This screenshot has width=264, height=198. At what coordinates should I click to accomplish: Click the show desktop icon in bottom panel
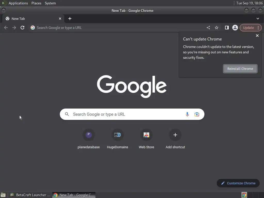[3, 195]
